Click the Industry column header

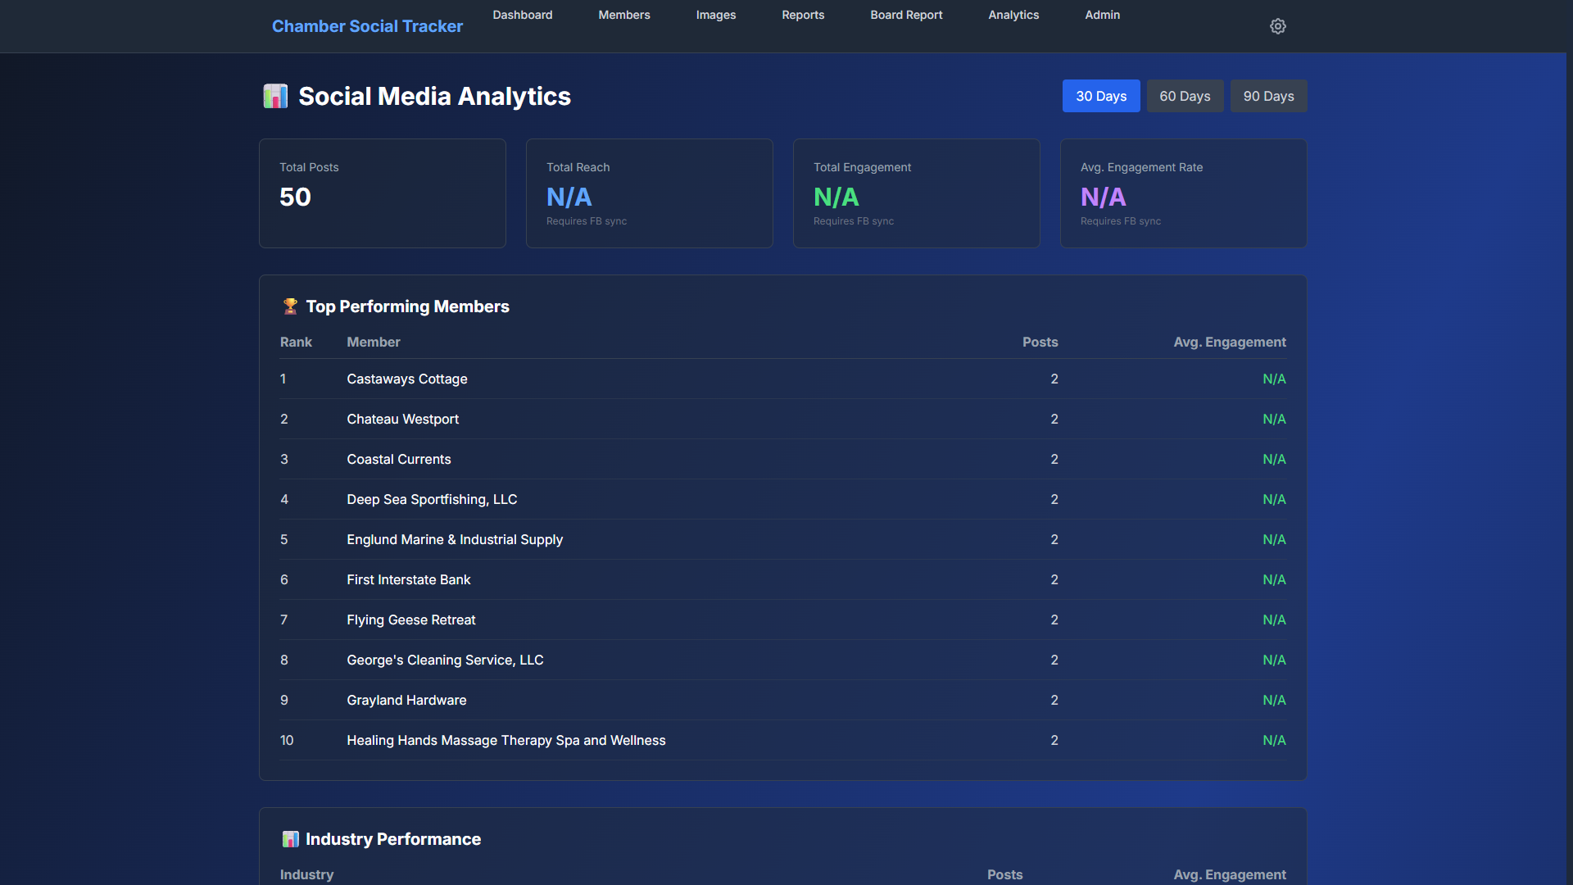306,874
